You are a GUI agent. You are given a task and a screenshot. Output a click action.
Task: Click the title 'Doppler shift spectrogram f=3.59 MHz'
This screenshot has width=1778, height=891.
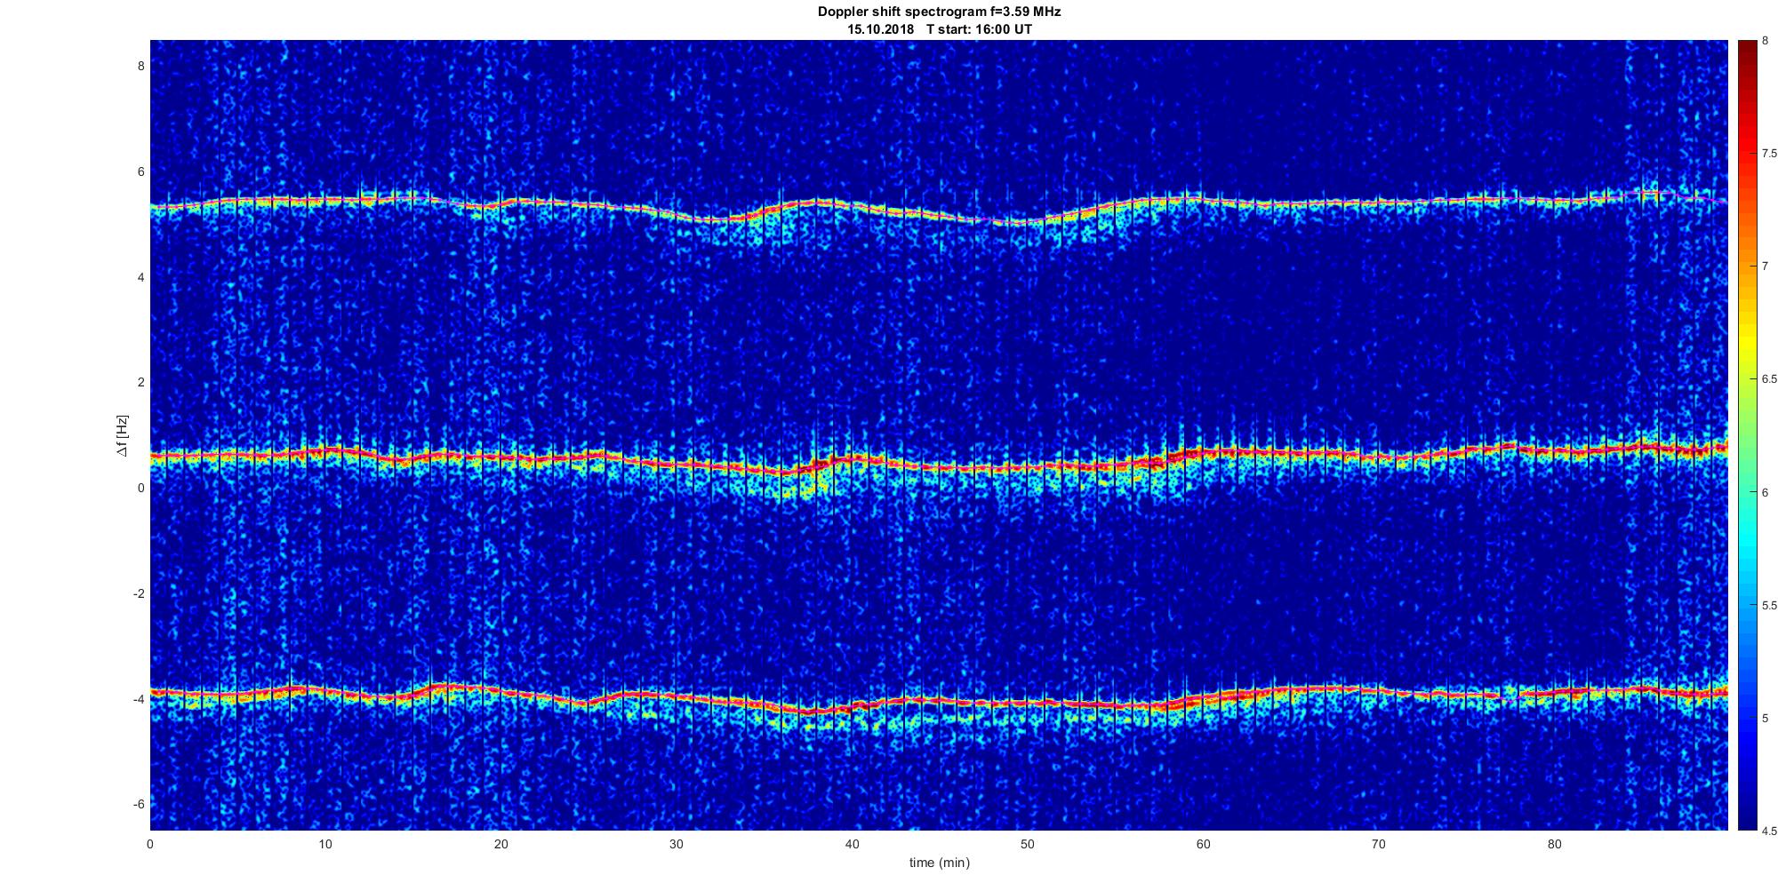(939, 12)
